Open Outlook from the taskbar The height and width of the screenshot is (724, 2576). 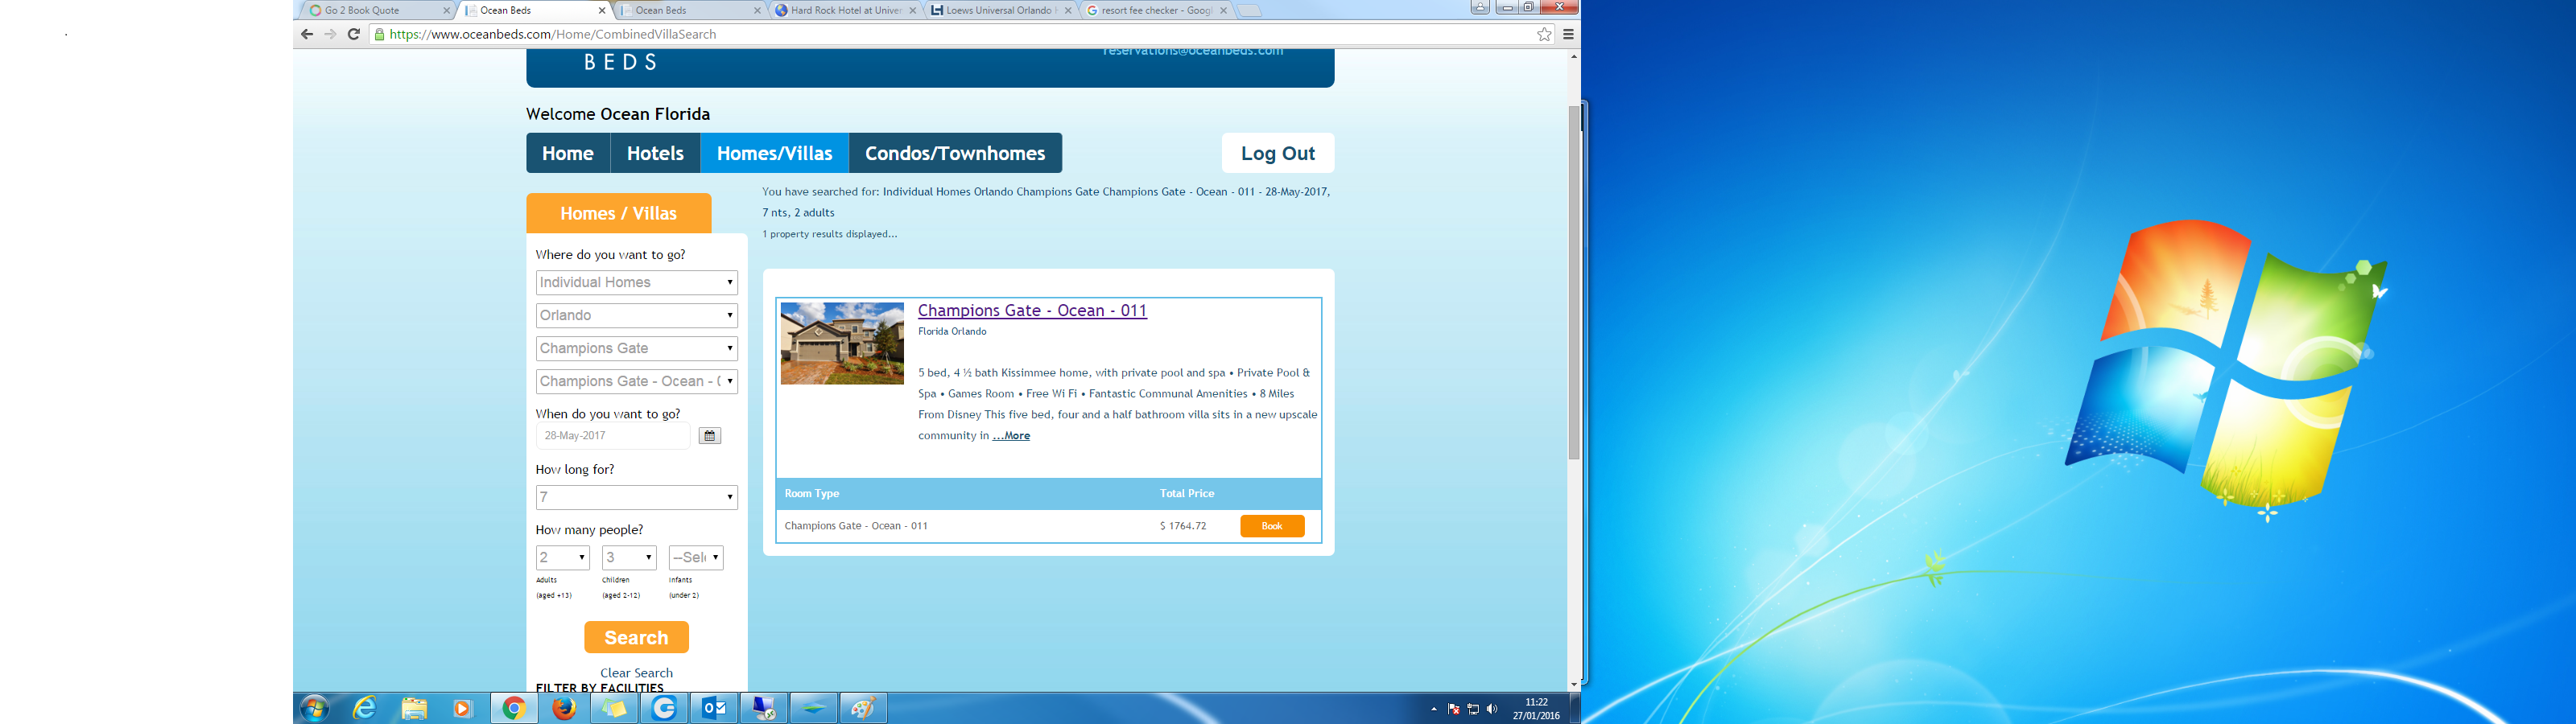(x=714, y=708)
